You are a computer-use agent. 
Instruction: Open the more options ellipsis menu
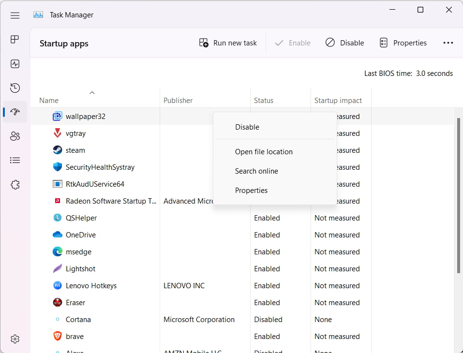448,43
